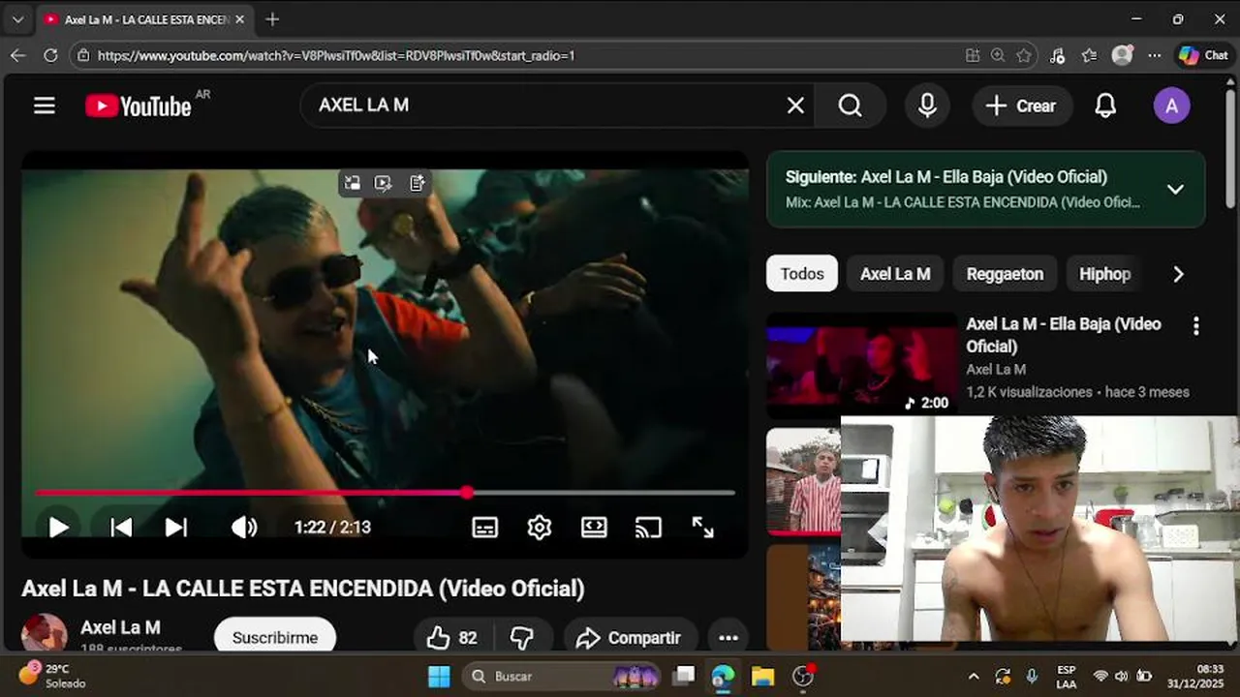Click the search magnifier button
This screenshot has width=1240, height=697.
851,106
